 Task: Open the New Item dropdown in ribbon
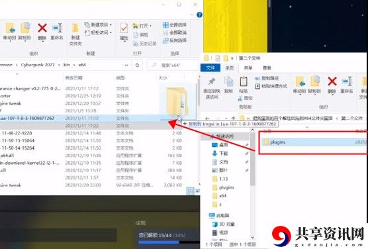[98, 25]
